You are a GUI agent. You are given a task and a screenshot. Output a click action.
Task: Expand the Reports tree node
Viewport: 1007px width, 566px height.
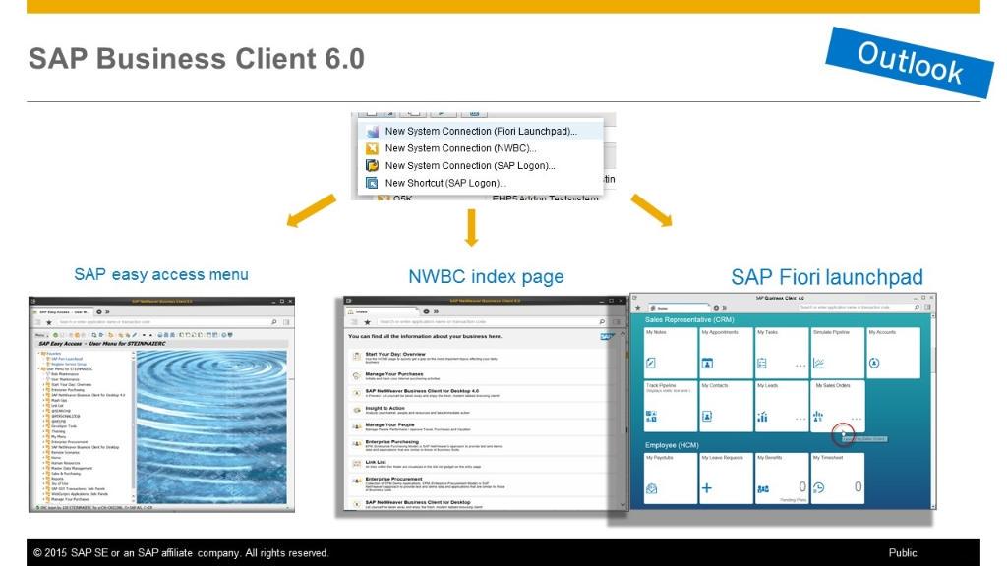pos(43,479)
